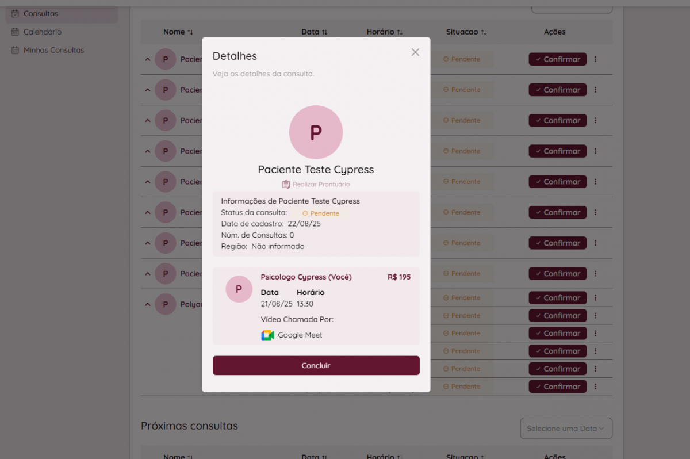This screenshot has width=690, height=459.
Task: Click the Realizar Prontuário clipboard icon
Action: tap(286, 184)
